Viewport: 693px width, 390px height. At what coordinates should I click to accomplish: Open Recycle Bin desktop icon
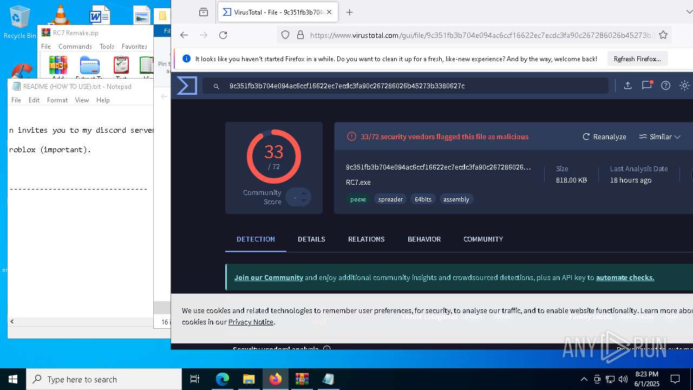[x=20, y=22]
